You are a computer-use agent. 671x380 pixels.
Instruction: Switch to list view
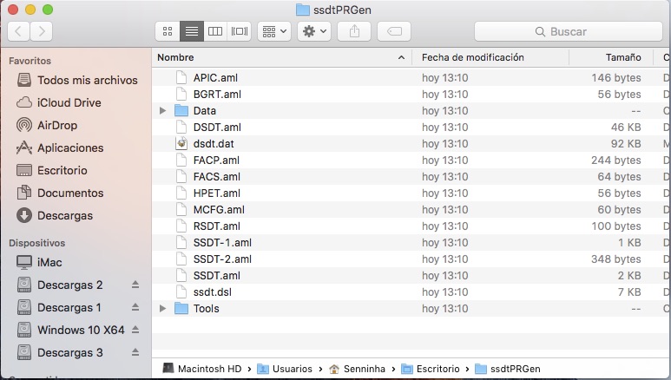[x=191, y=31]
